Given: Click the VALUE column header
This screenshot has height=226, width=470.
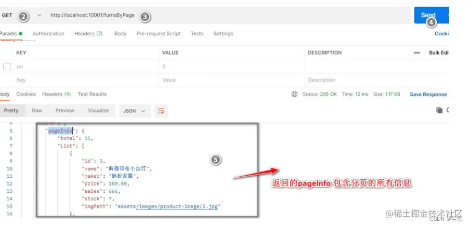Looking at the screenshot, I should pos(170,53).
